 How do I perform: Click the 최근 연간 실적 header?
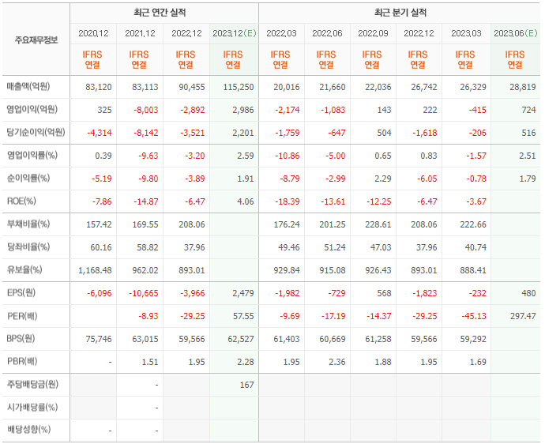(x=160, y=13)
